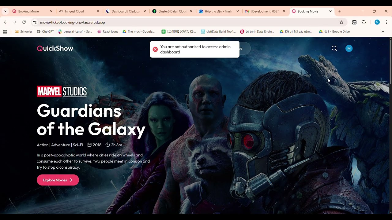Click the Action | Adventure | Sci-Fi genres

click(60, 145)
